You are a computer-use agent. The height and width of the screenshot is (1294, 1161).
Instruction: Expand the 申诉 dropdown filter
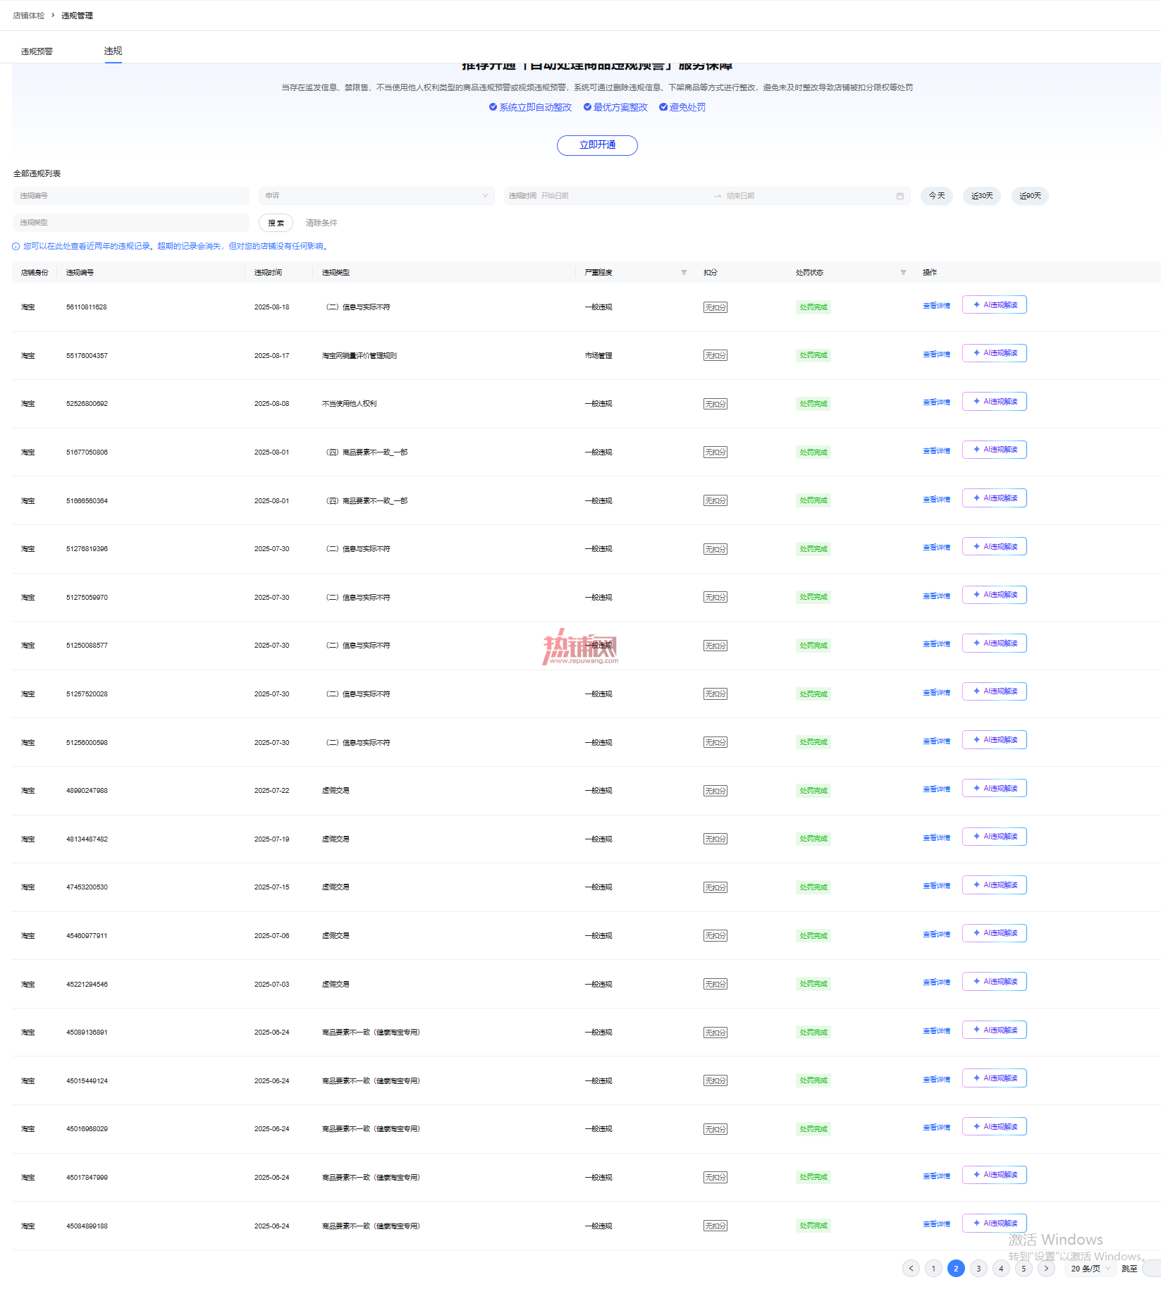tap(376, 196)
